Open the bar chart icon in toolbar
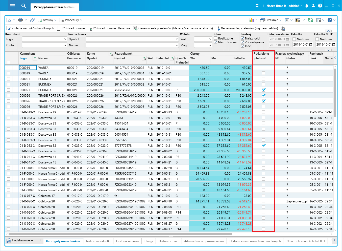342x251 pixels. (x=251, y=20)
